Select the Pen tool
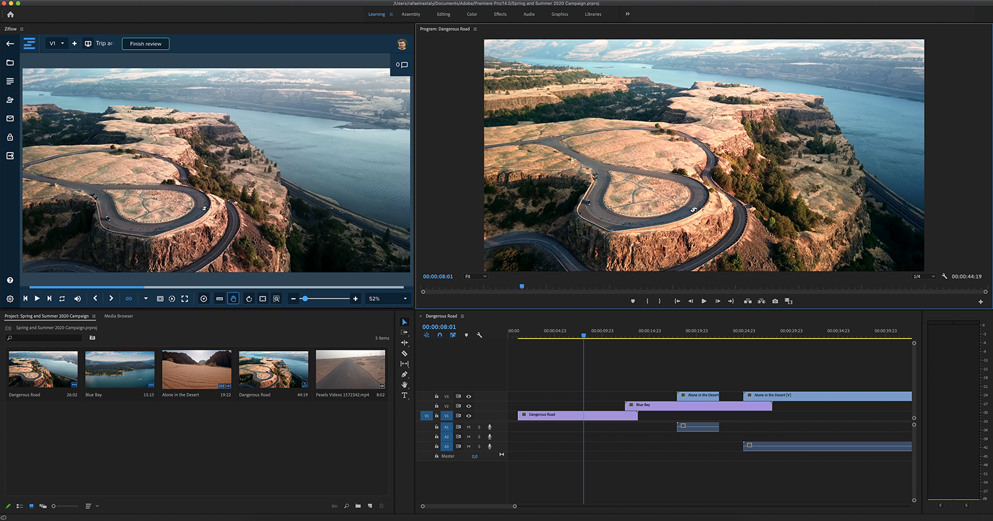This screenshot has height=521, width=993. 404,375
